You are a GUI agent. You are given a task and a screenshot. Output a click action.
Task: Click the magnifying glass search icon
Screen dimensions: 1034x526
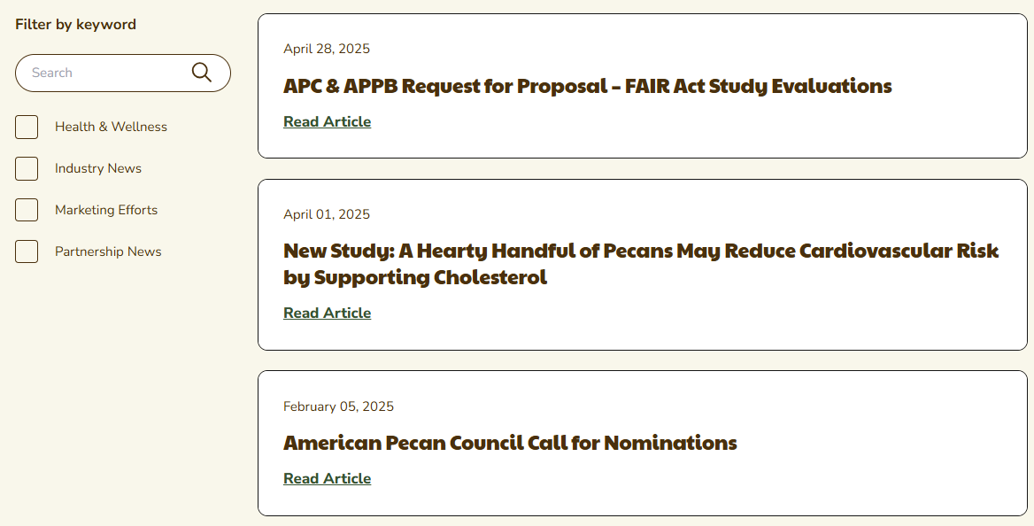(202, 73)
